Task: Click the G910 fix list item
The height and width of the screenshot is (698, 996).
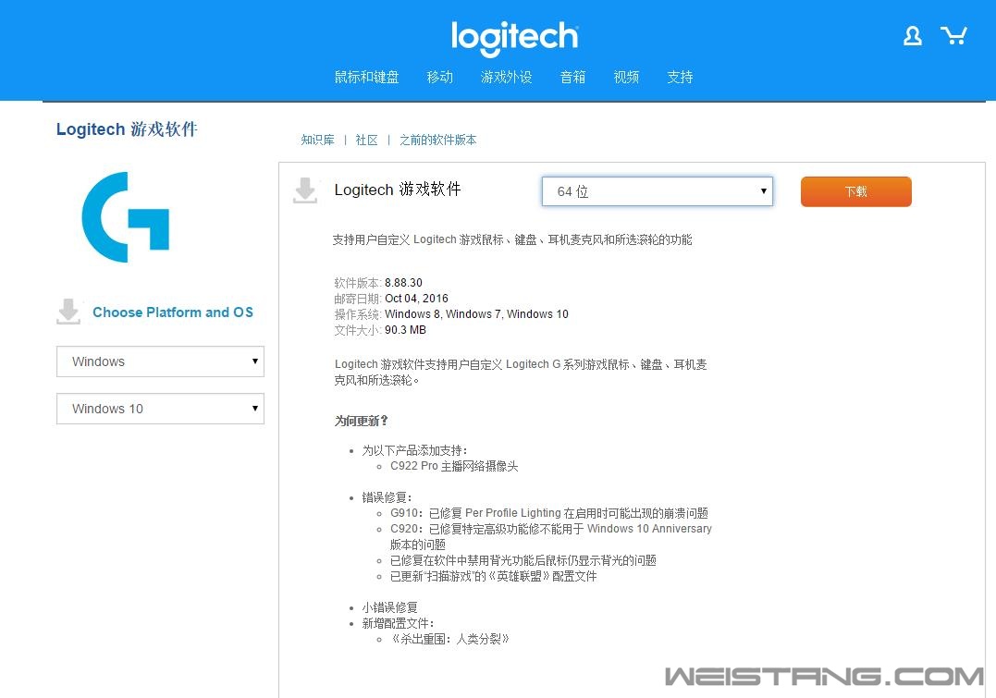Action: tap(548, 513)
